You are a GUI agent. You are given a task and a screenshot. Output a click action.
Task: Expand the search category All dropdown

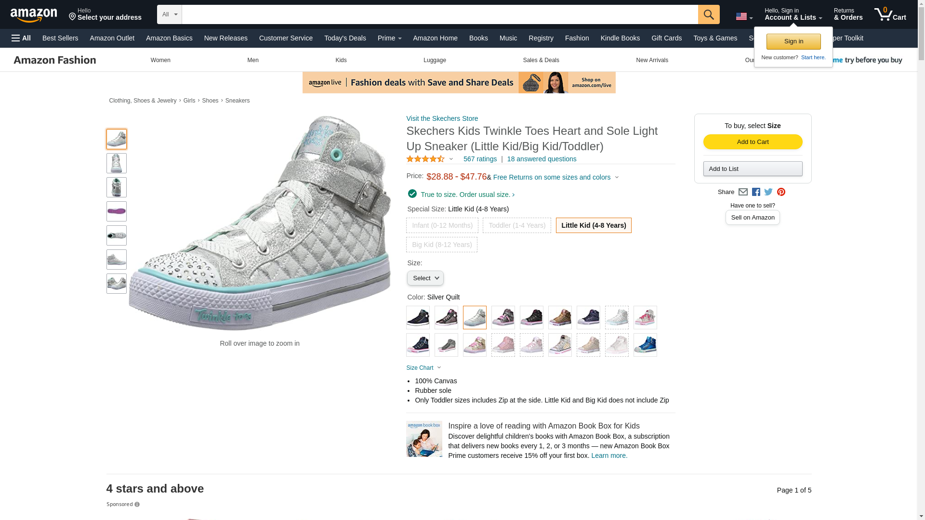tap(170, 14)
